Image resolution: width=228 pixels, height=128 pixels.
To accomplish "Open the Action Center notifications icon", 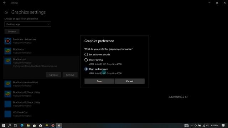I will (x=223, y=126).
